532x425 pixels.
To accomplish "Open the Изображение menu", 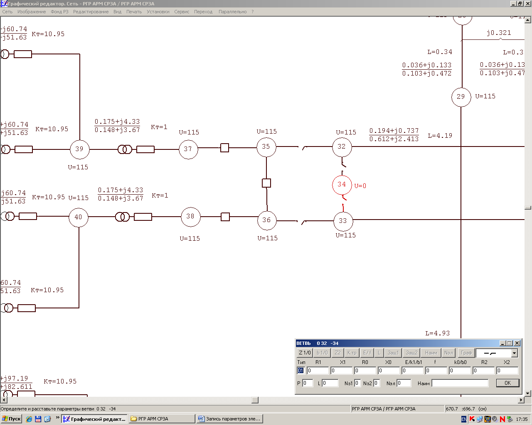I will point(32,12).
